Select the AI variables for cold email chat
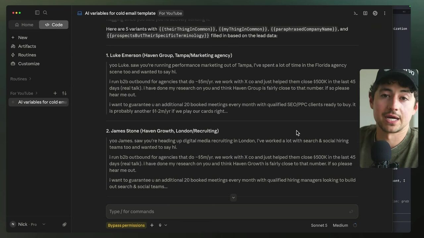This screenshot has height=238, width=424. pyautogui.click(x=38, y=102)
